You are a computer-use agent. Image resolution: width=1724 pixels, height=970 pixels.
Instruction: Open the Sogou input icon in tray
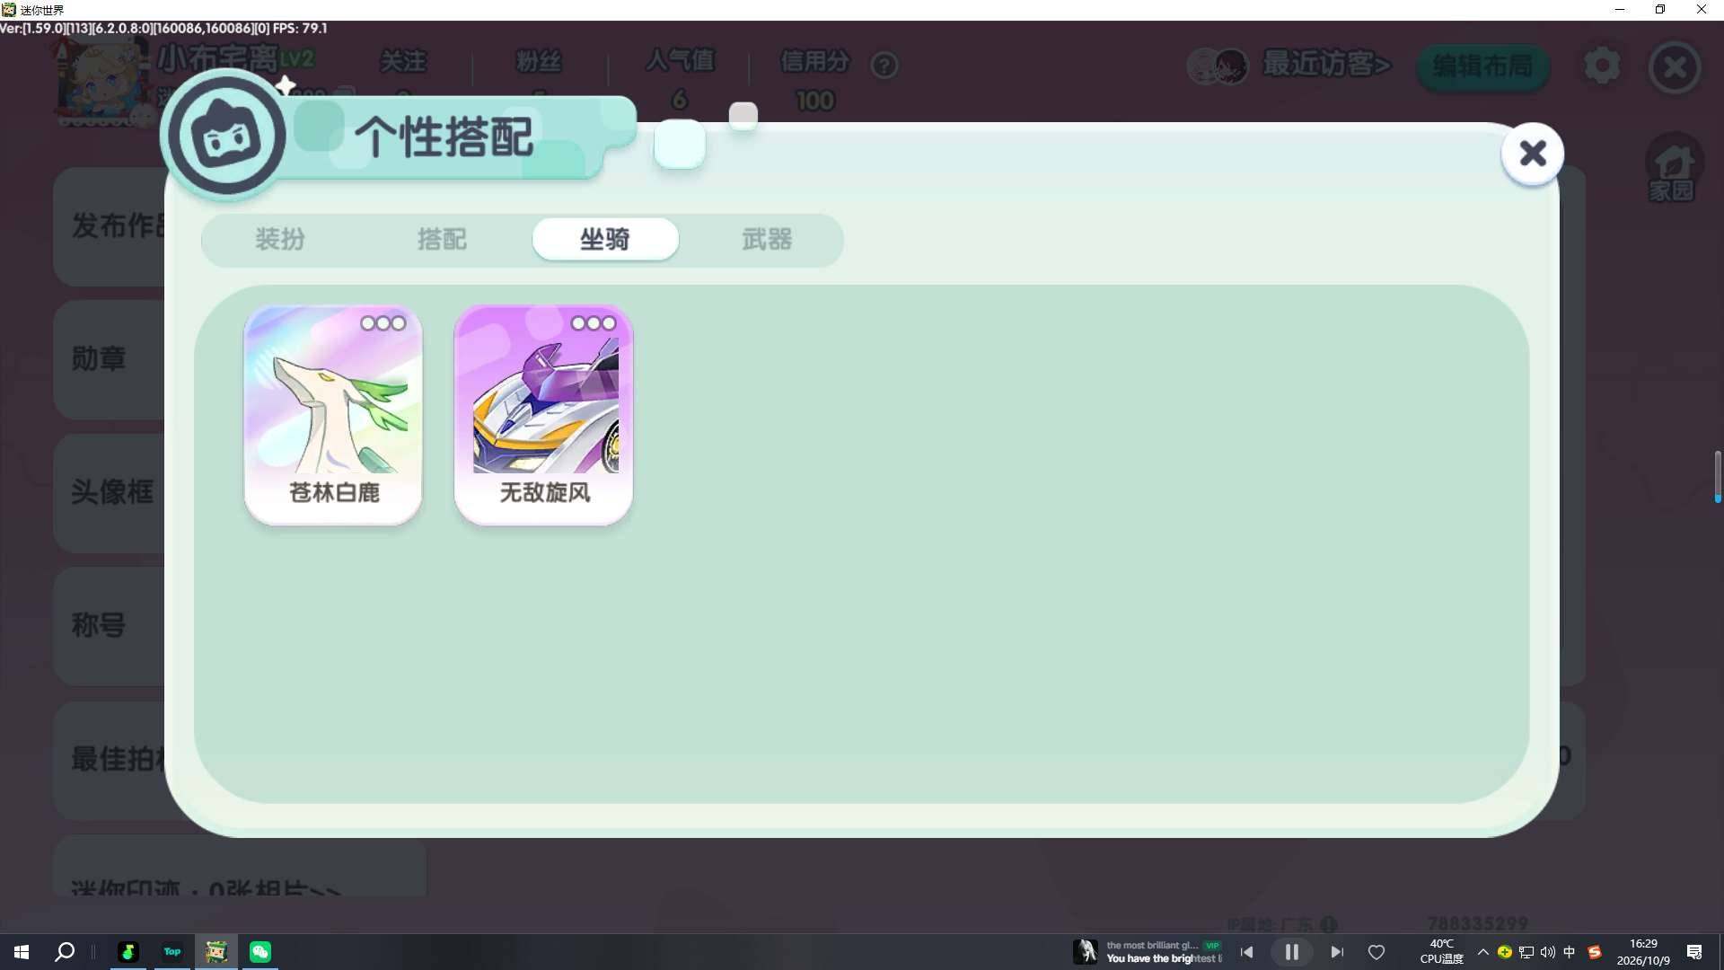click(x=1595, y=952)
